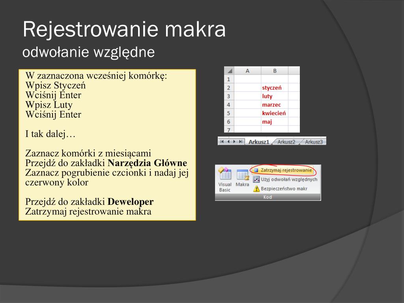Click the Kod group label
This screenshot has width=404, height=303.
(267, 197)
